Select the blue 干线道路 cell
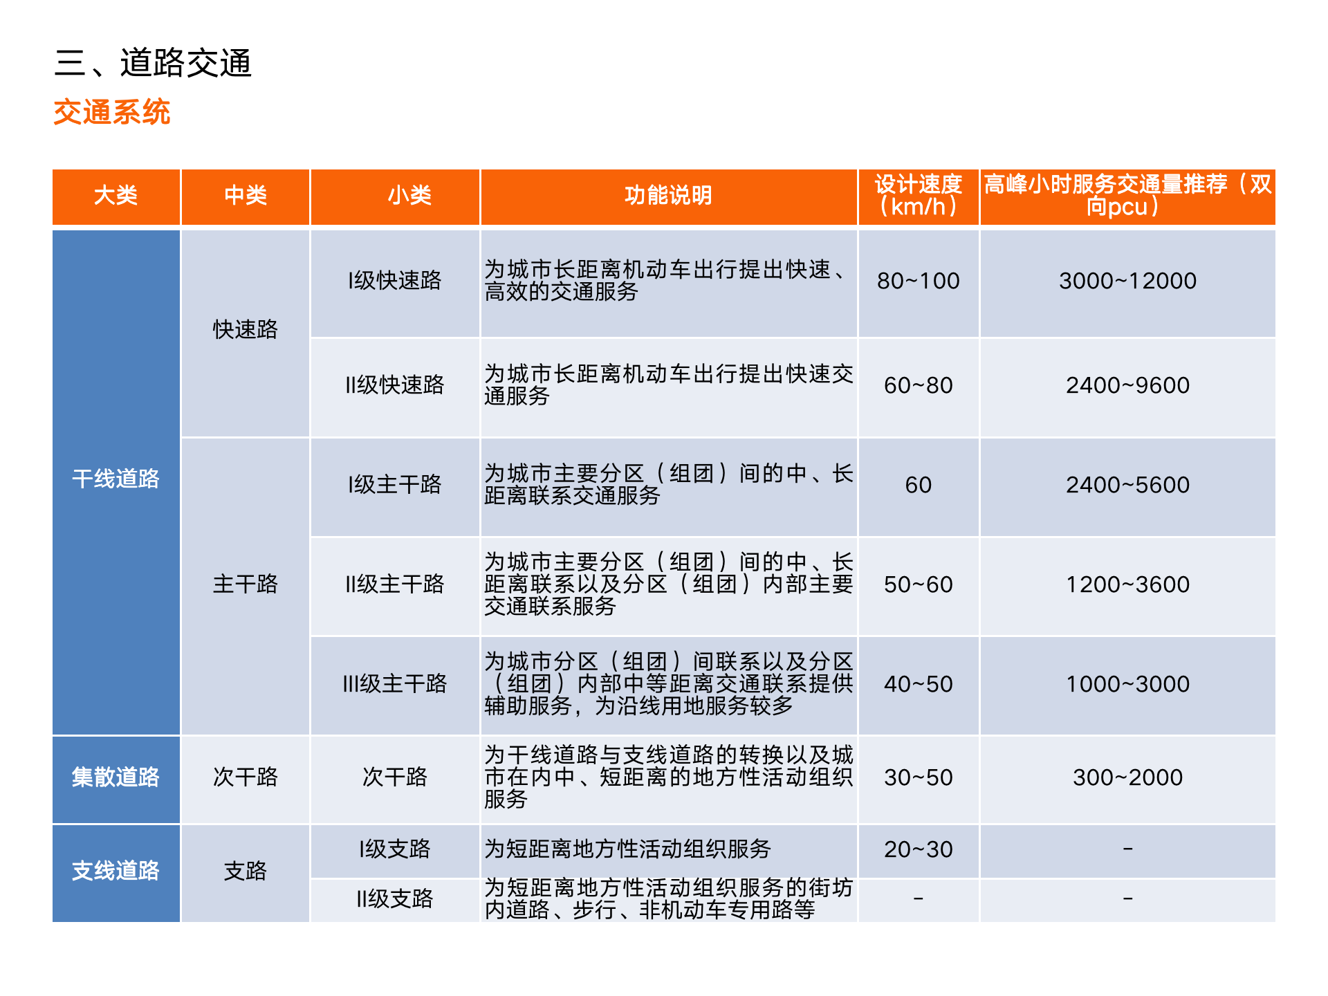The width and height of the screenshot is (1328, 996). [116, 479]
